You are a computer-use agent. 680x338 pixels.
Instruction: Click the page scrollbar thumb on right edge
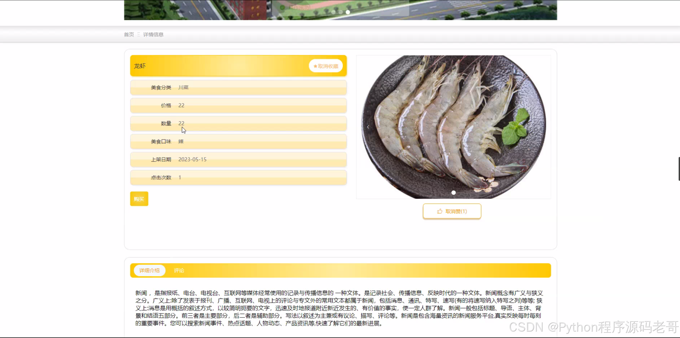click(679, 169)
